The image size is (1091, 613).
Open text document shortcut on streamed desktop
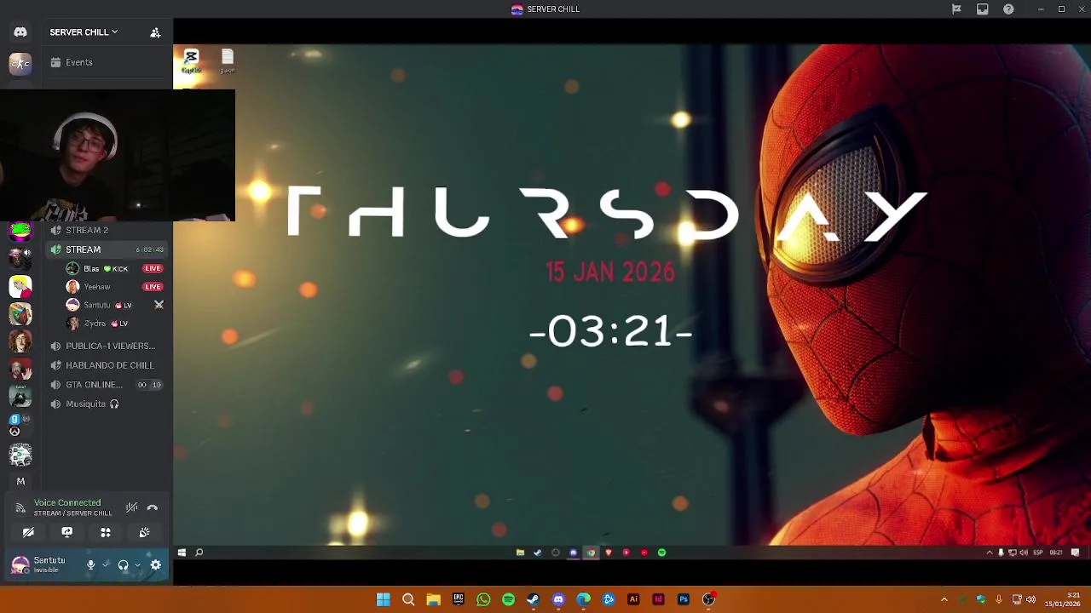[x=227, y=60]
